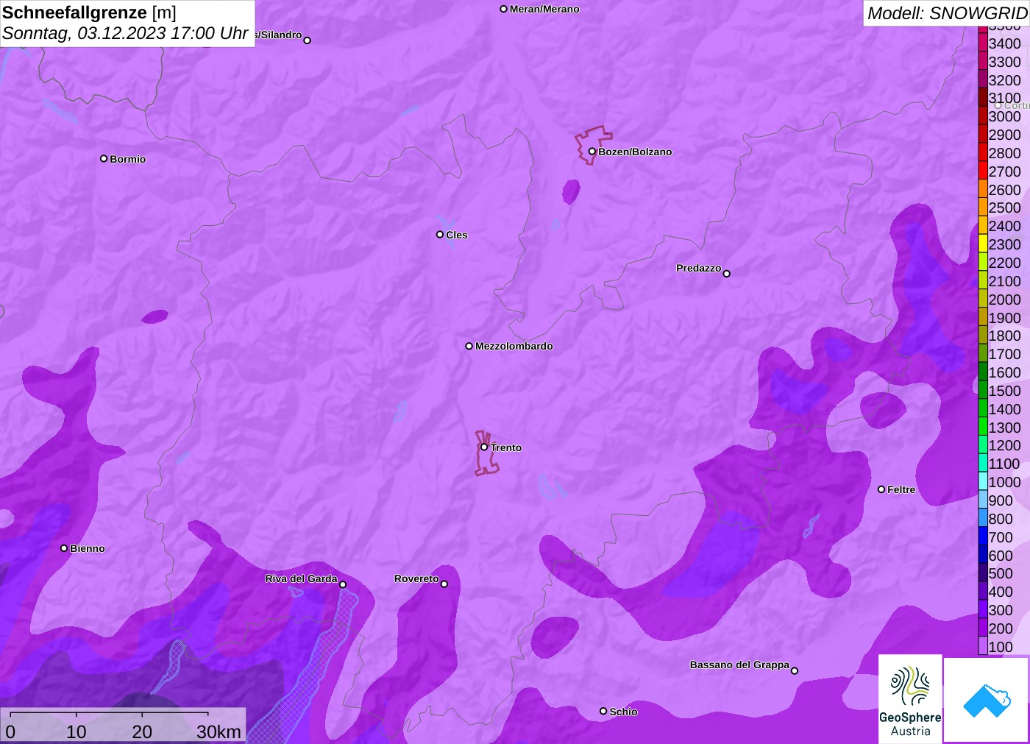Click the 700 blue legend swatch
The width and height of the screenshot is (1030, 744).
(x=983, y=536)
